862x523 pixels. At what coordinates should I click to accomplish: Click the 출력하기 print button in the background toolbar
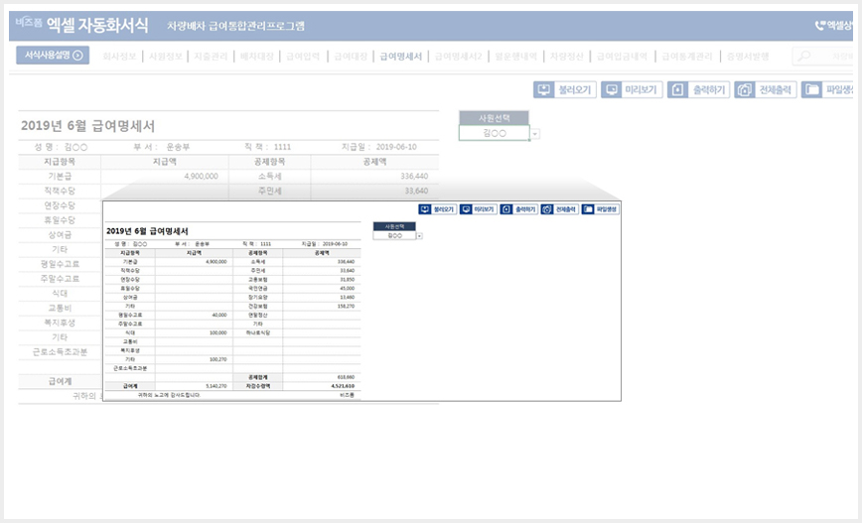699,89
